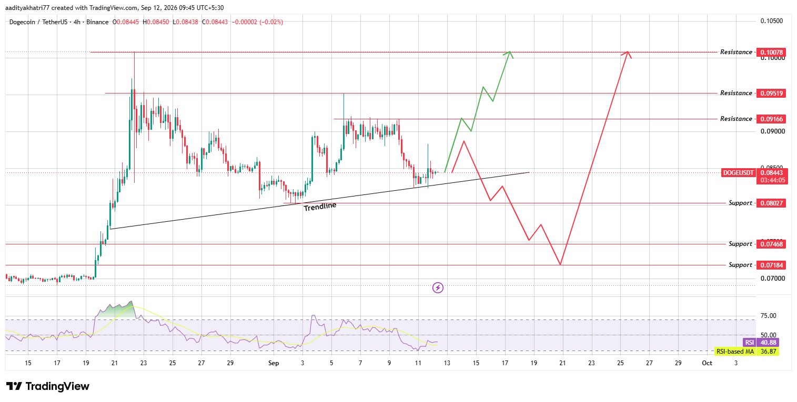Click the Trendline text label

point(320,207)
